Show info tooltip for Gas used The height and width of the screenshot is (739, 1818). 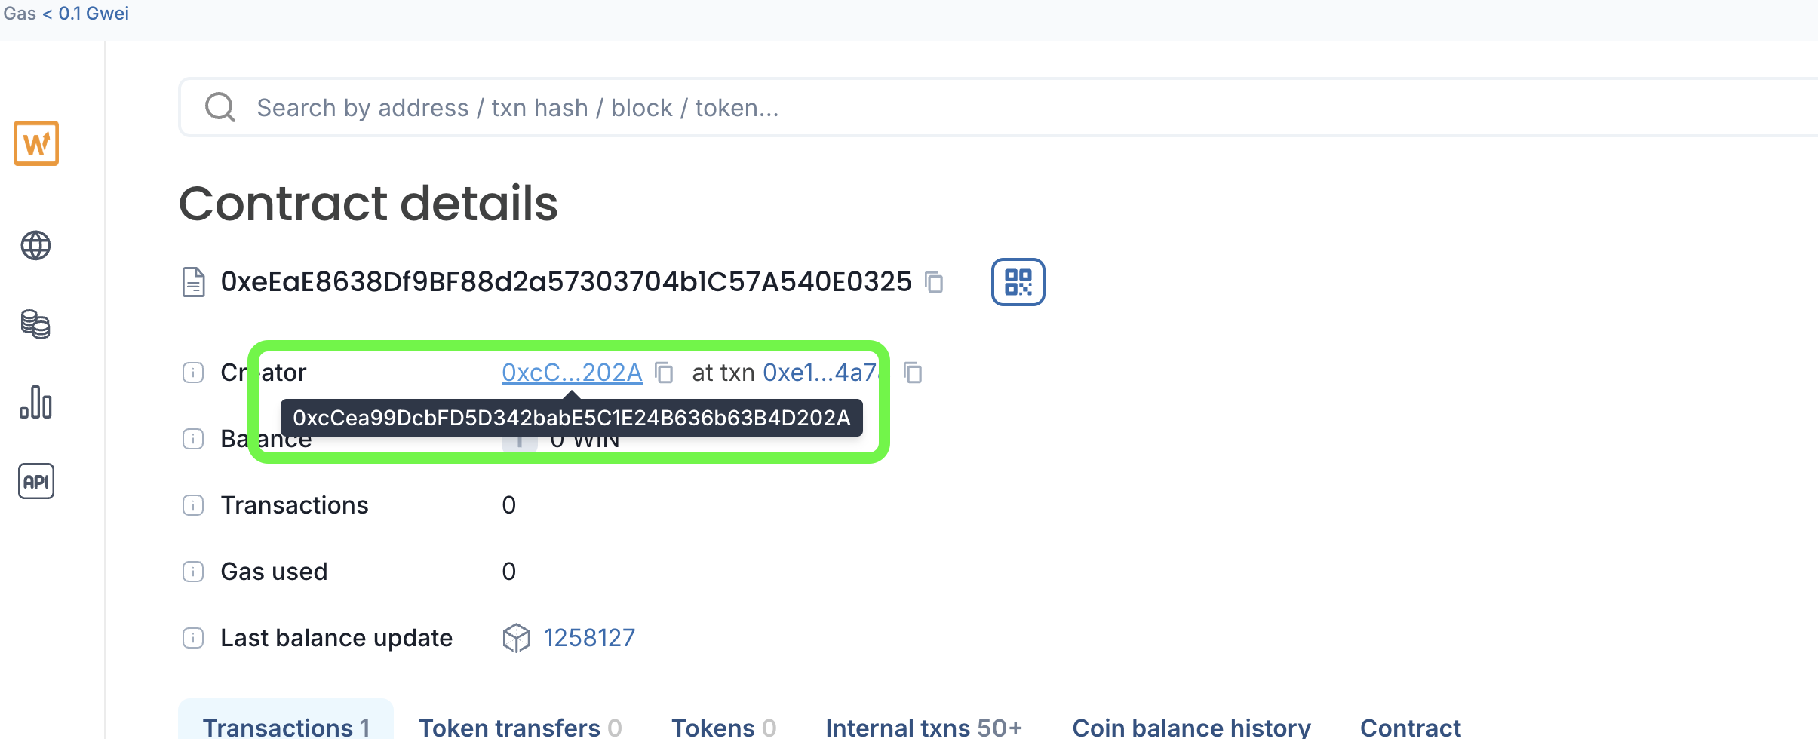(x=193, y=572)
